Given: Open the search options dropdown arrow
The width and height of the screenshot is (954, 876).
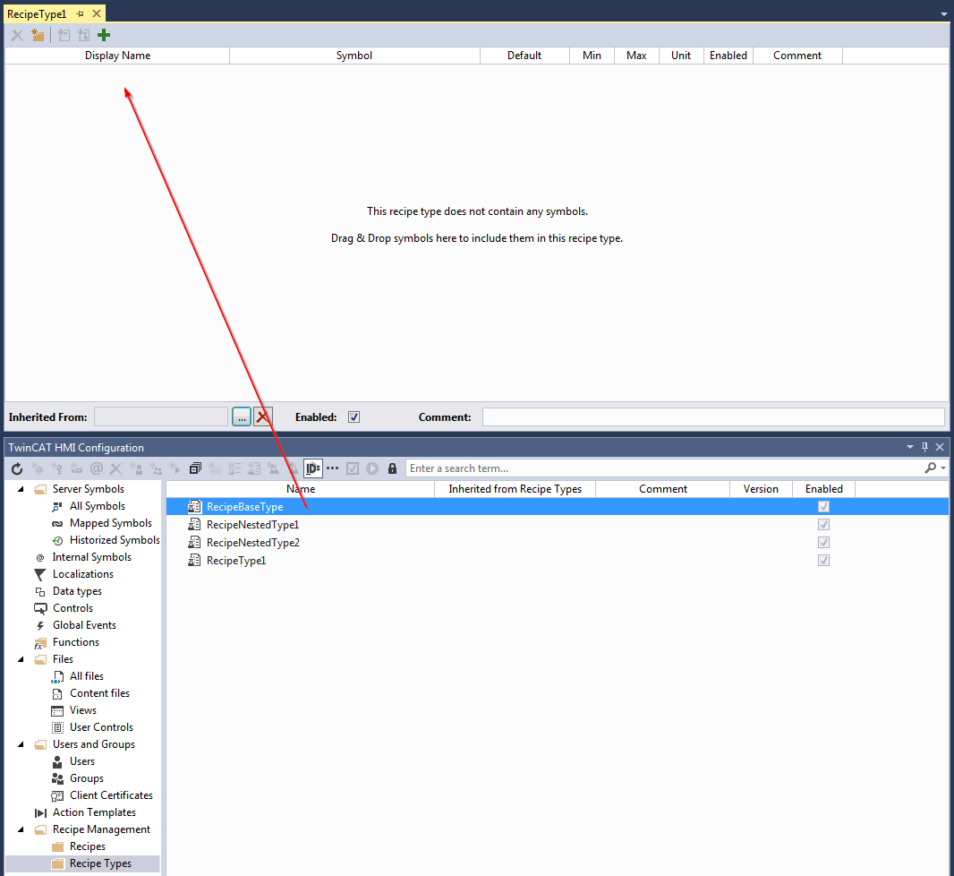Looking at the screenshot, I should tap(943, 468).
